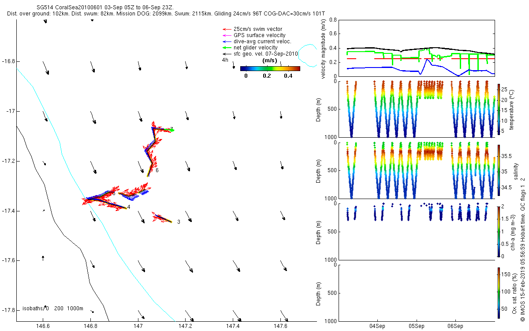Select waypoint 6 label on the track
The width and height of the screenshot is (529, 331).
click(x=157, y=170)
